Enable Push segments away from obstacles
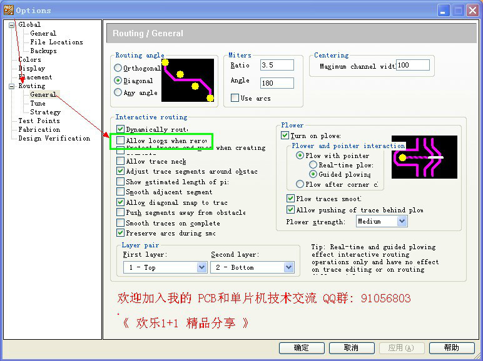Image resolution: width=483 pixels, height=361 pixels. click(x=121, y=212)
